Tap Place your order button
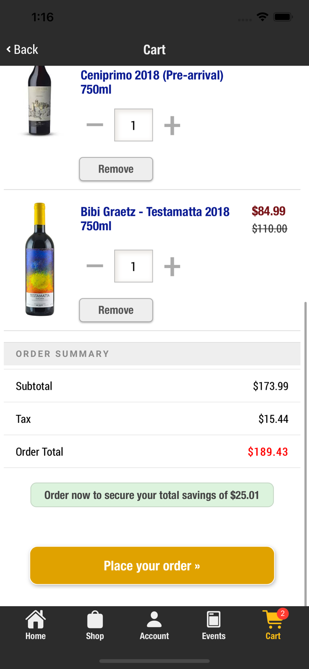The height and width of the screenshot is (669, 309). pyautogui.click(x=152, y=565)
